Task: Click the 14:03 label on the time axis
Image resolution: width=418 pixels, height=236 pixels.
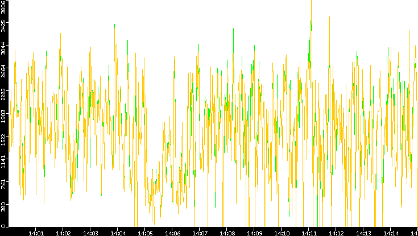Action: click(90, 233)
